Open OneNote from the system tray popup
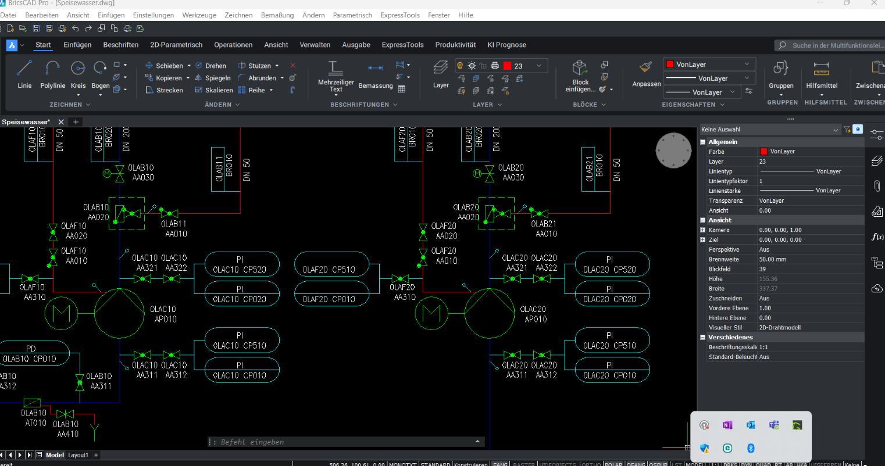Image resolution: width=885 pixels, height=466 pixels. (727, 425)
